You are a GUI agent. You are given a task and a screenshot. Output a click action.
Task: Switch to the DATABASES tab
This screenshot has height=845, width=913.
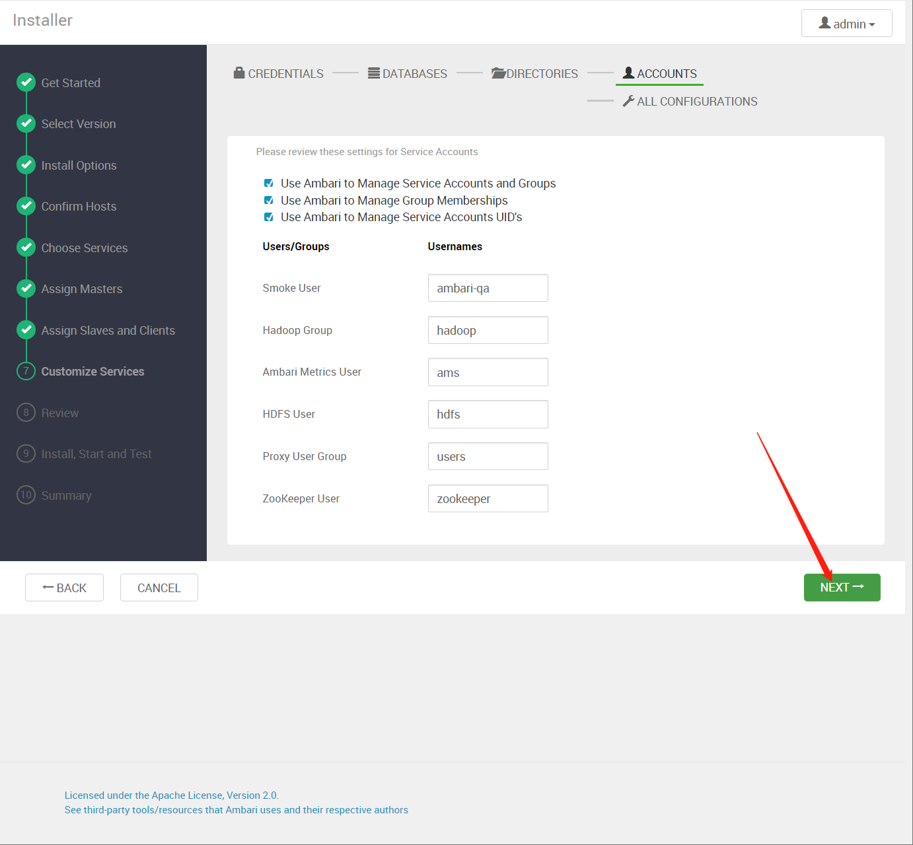tap(408, 73)
